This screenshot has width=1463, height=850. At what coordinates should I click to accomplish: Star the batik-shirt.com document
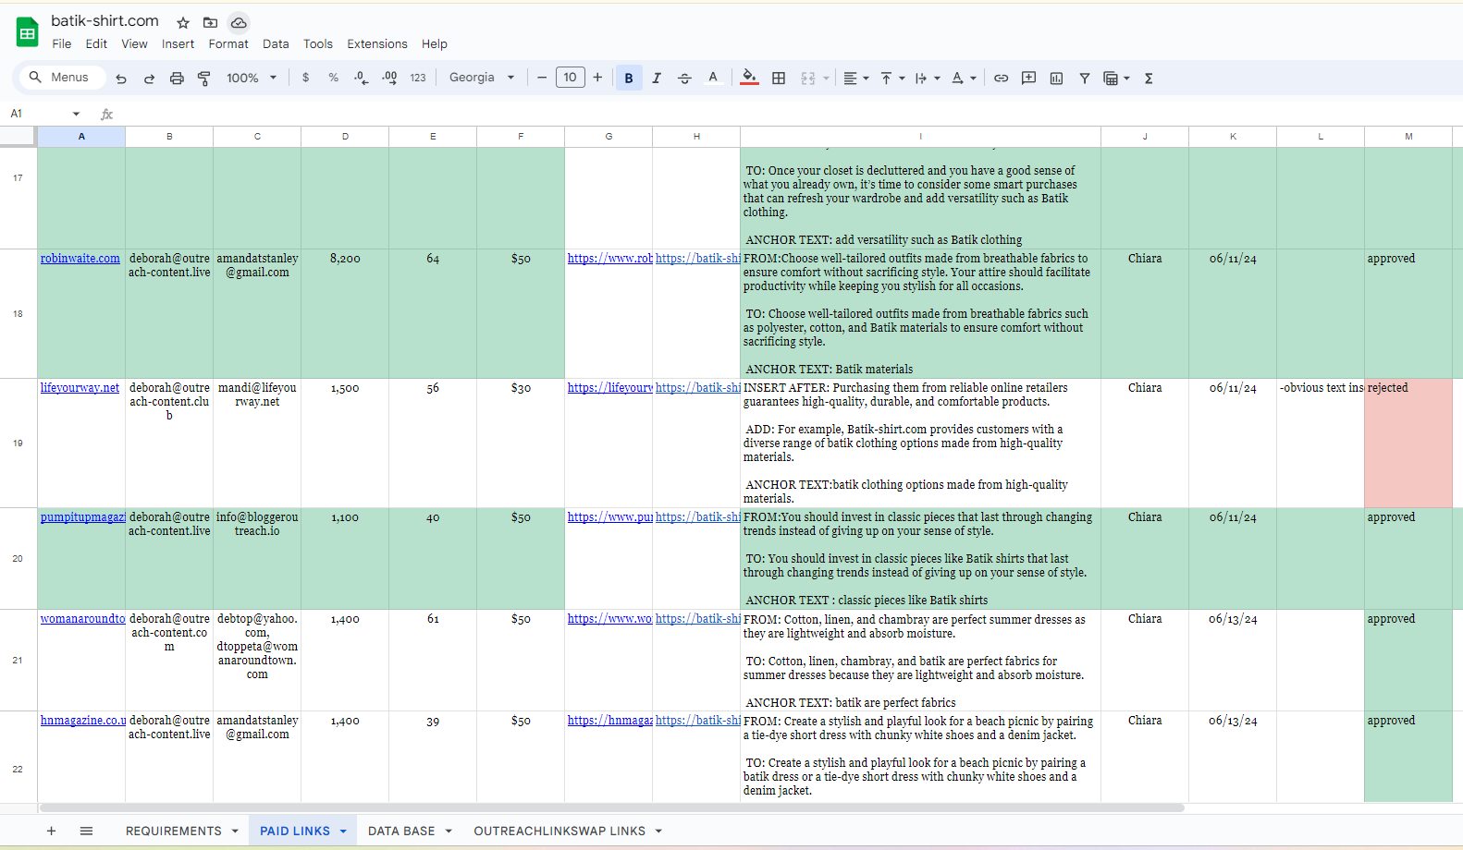pyautogui.click(x=183, y=22)
